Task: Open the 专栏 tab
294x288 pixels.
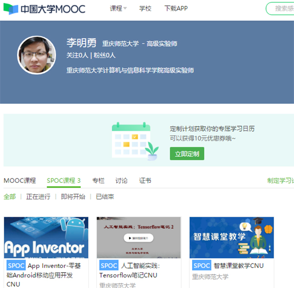Action: [x=98, y=180]
